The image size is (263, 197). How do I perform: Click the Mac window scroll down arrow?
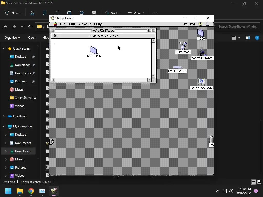[153, 76]
